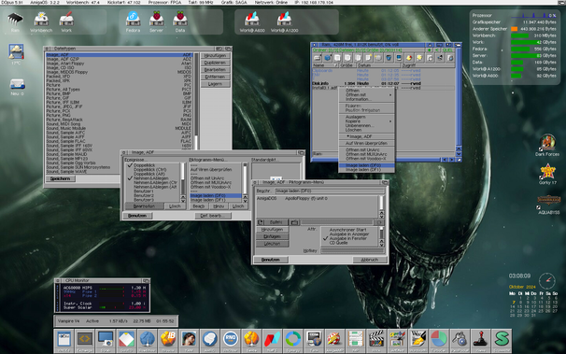Enable the CD Quelle attribute

[349, 243]
